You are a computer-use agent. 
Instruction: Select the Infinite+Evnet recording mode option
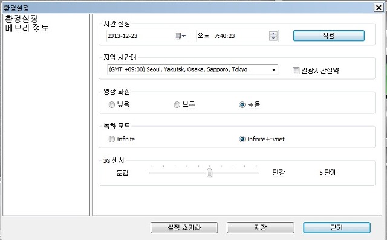pos(242,139)
